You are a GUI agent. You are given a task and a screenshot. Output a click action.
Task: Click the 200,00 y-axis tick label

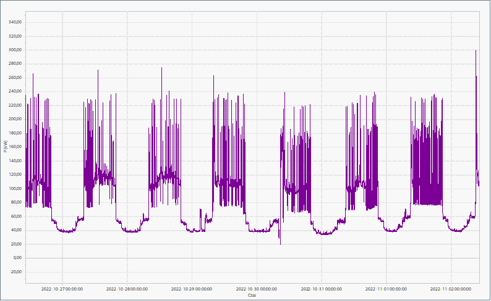[x=15, y=119]
